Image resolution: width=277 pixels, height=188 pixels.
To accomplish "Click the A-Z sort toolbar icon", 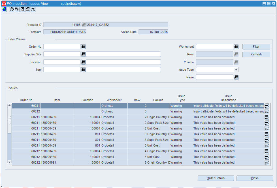I will (x=17, y=9).
